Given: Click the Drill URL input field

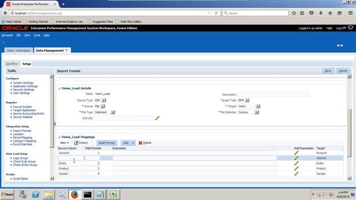Looking at the screenshot, I should click(124, 118).
